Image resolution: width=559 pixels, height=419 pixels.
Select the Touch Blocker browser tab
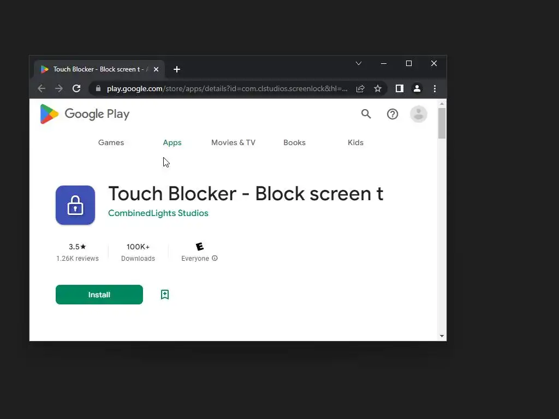click(99, 69)
